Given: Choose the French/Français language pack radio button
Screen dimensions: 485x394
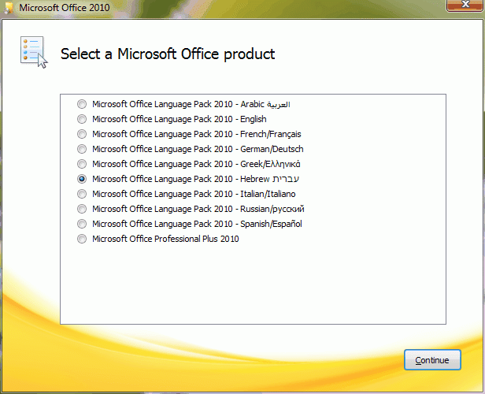Looking at the screenshot, I should (82, 134).
